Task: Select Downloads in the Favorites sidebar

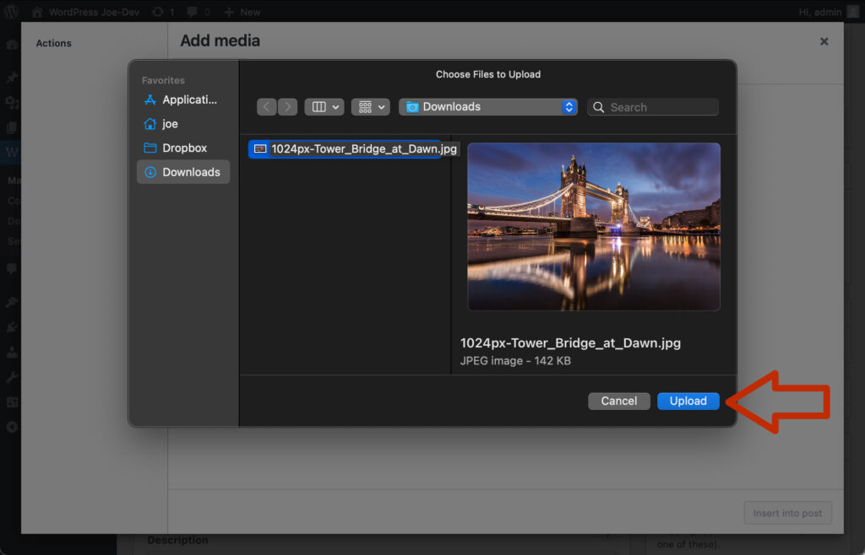Action: pyautogui.click(x=182, y=172)
